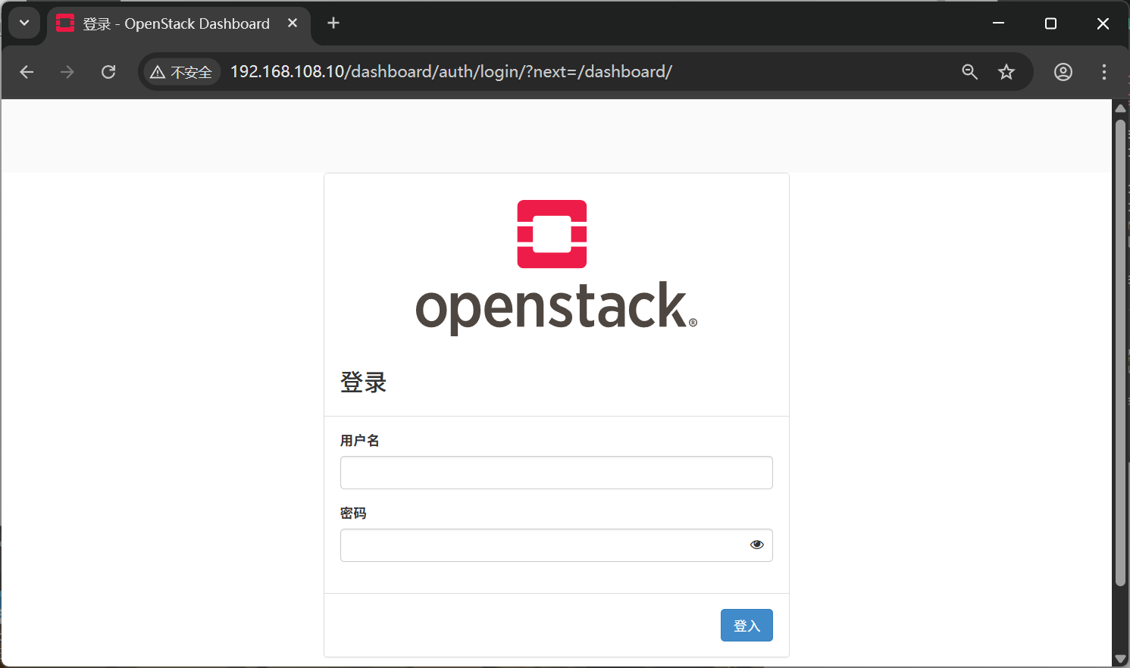
Task: Open the tab search dropdown chevron
Action: pyautogui.click(x=24, y=23)
